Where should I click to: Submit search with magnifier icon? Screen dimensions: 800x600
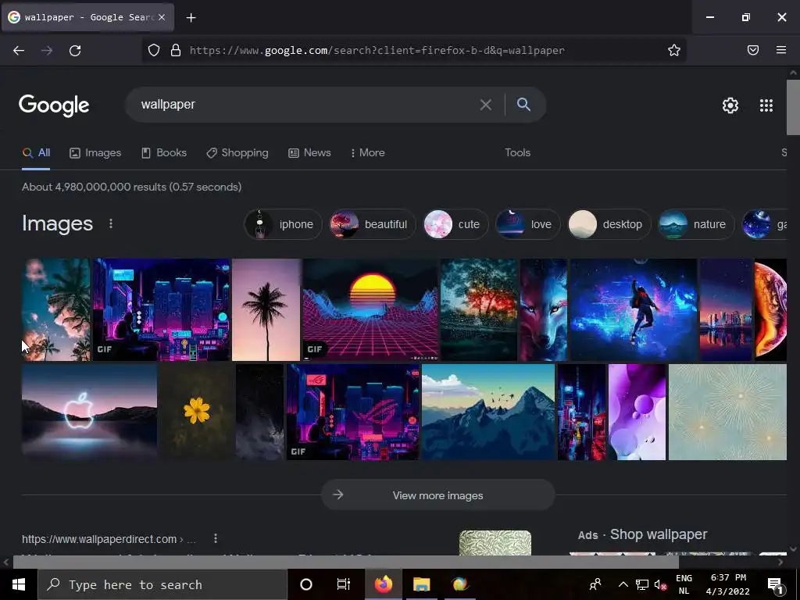(523, 105)
